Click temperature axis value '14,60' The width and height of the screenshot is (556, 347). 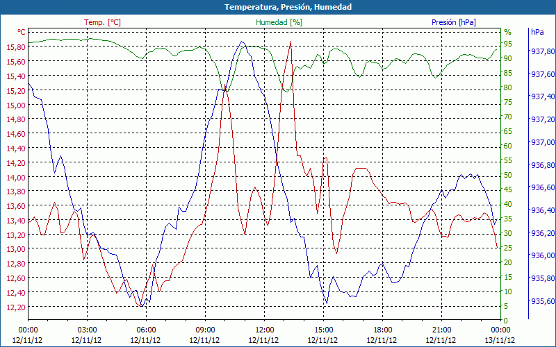(x=16, y=133)
